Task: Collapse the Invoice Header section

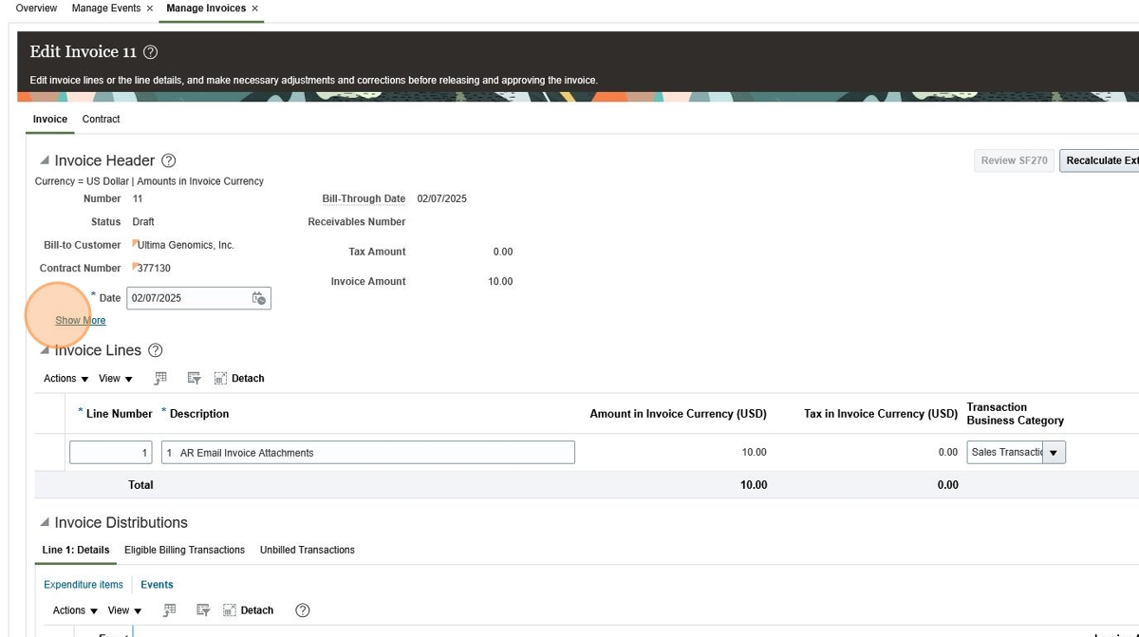Action: coord(45,160)
